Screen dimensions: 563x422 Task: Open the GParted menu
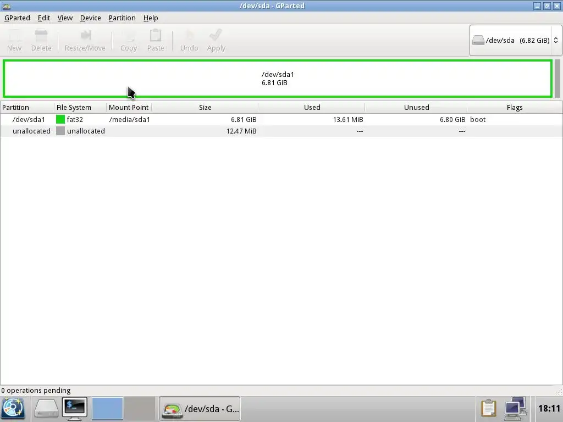17,18
